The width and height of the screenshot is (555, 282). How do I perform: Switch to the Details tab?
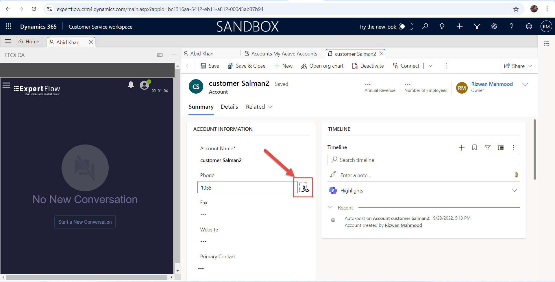[x=229, y=107]
